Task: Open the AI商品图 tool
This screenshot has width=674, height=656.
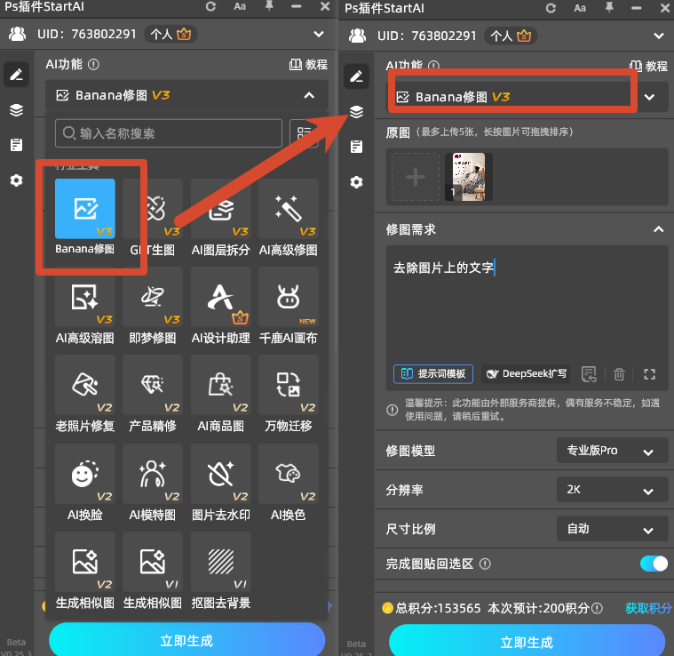Action: 220,385
